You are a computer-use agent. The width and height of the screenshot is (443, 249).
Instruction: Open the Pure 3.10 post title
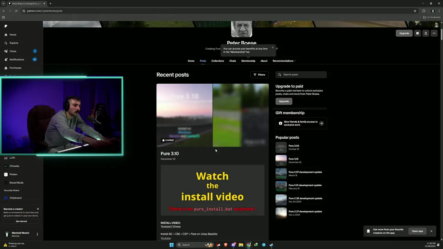[x=170, y=154]
